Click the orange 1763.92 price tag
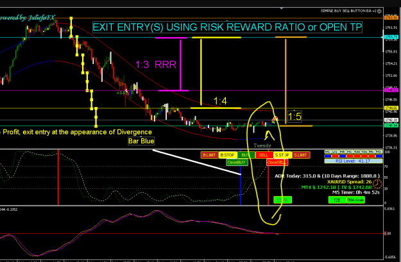The height and width of the screenshot is (262, 401). (391, 18)
